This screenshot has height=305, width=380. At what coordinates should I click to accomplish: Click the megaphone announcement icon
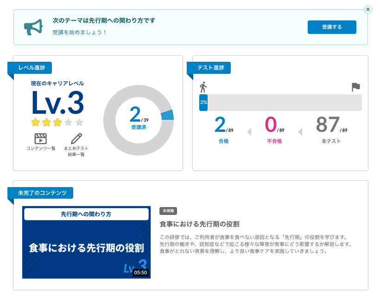(x=33, y=27)
